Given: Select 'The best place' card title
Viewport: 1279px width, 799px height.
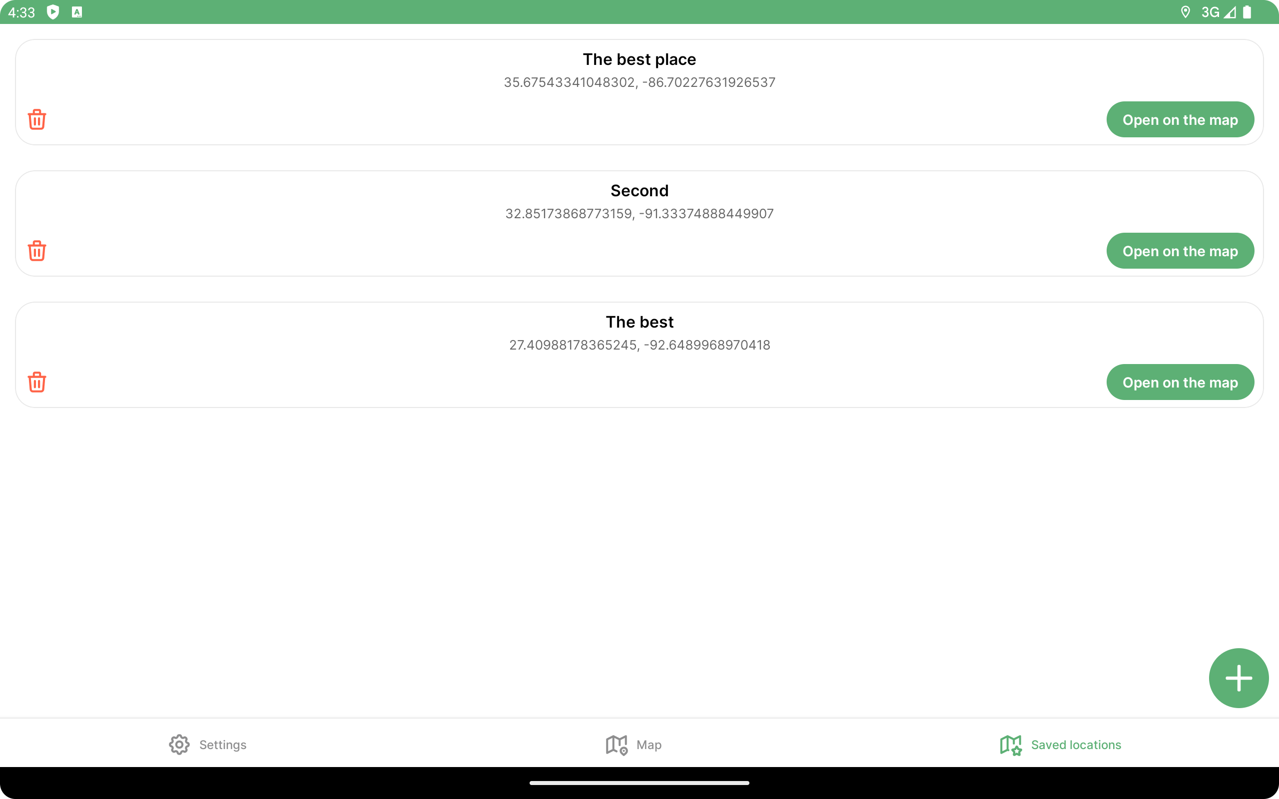Looking at the screenshot, I should pyautogui.click(x=639, y=59).
